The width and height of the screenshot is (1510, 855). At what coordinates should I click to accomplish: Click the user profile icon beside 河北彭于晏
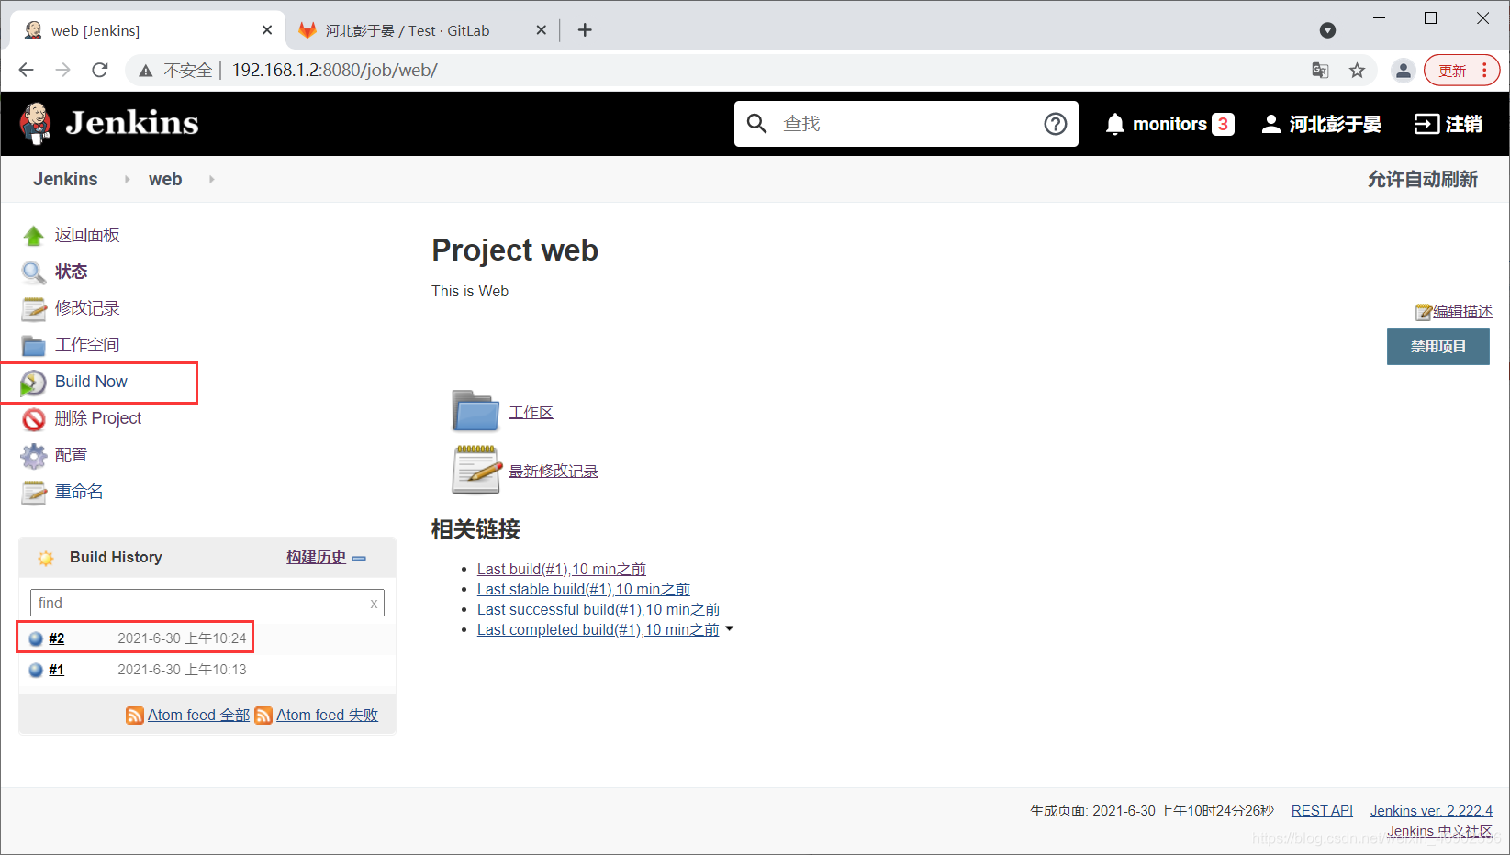[1271, 124]
